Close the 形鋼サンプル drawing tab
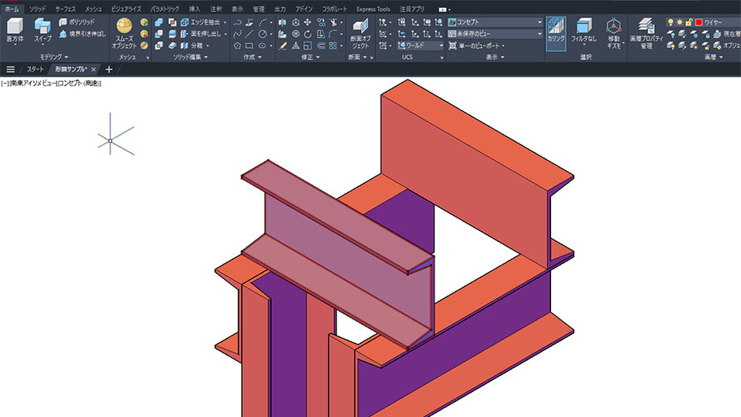 tap(94, 69)
